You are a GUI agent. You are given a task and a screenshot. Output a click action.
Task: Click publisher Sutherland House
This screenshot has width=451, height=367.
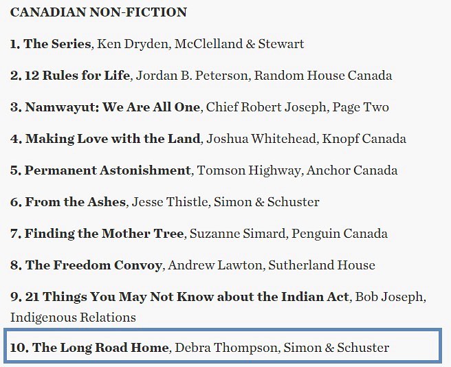[x=322, y=265]
